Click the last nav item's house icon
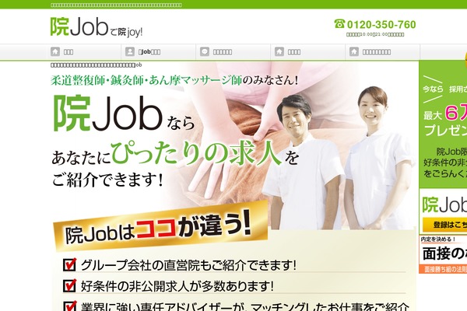This screenshot has height=311, width=467. click(354, 51)
